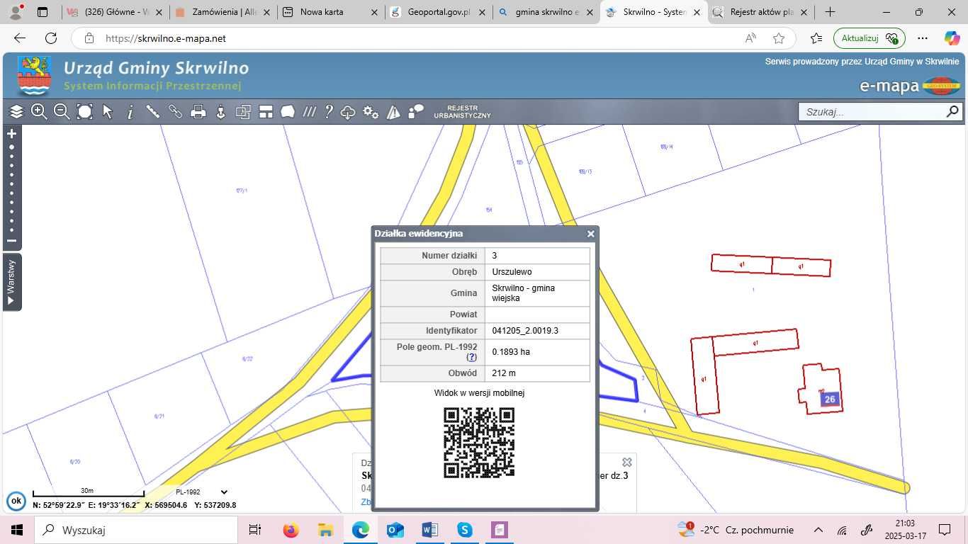This screenshot has width=968, height=544.
Task: Select the zoom out magnifier tool
Action: (62, 112)
